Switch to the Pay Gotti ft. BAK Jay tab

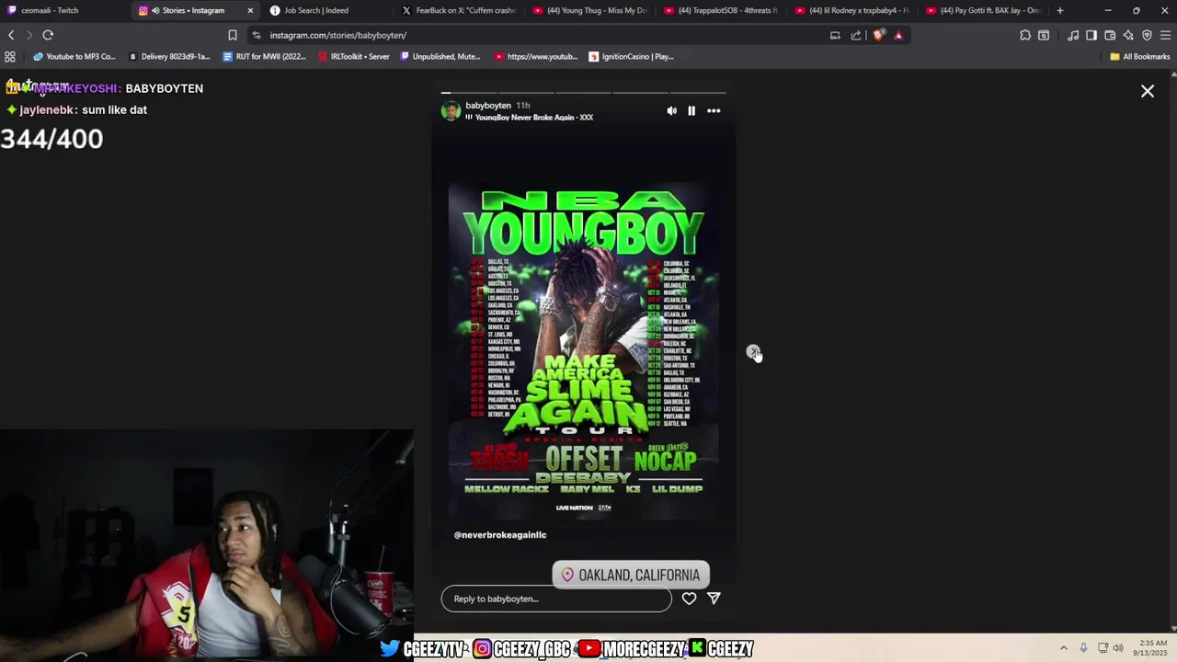(982, 10)
